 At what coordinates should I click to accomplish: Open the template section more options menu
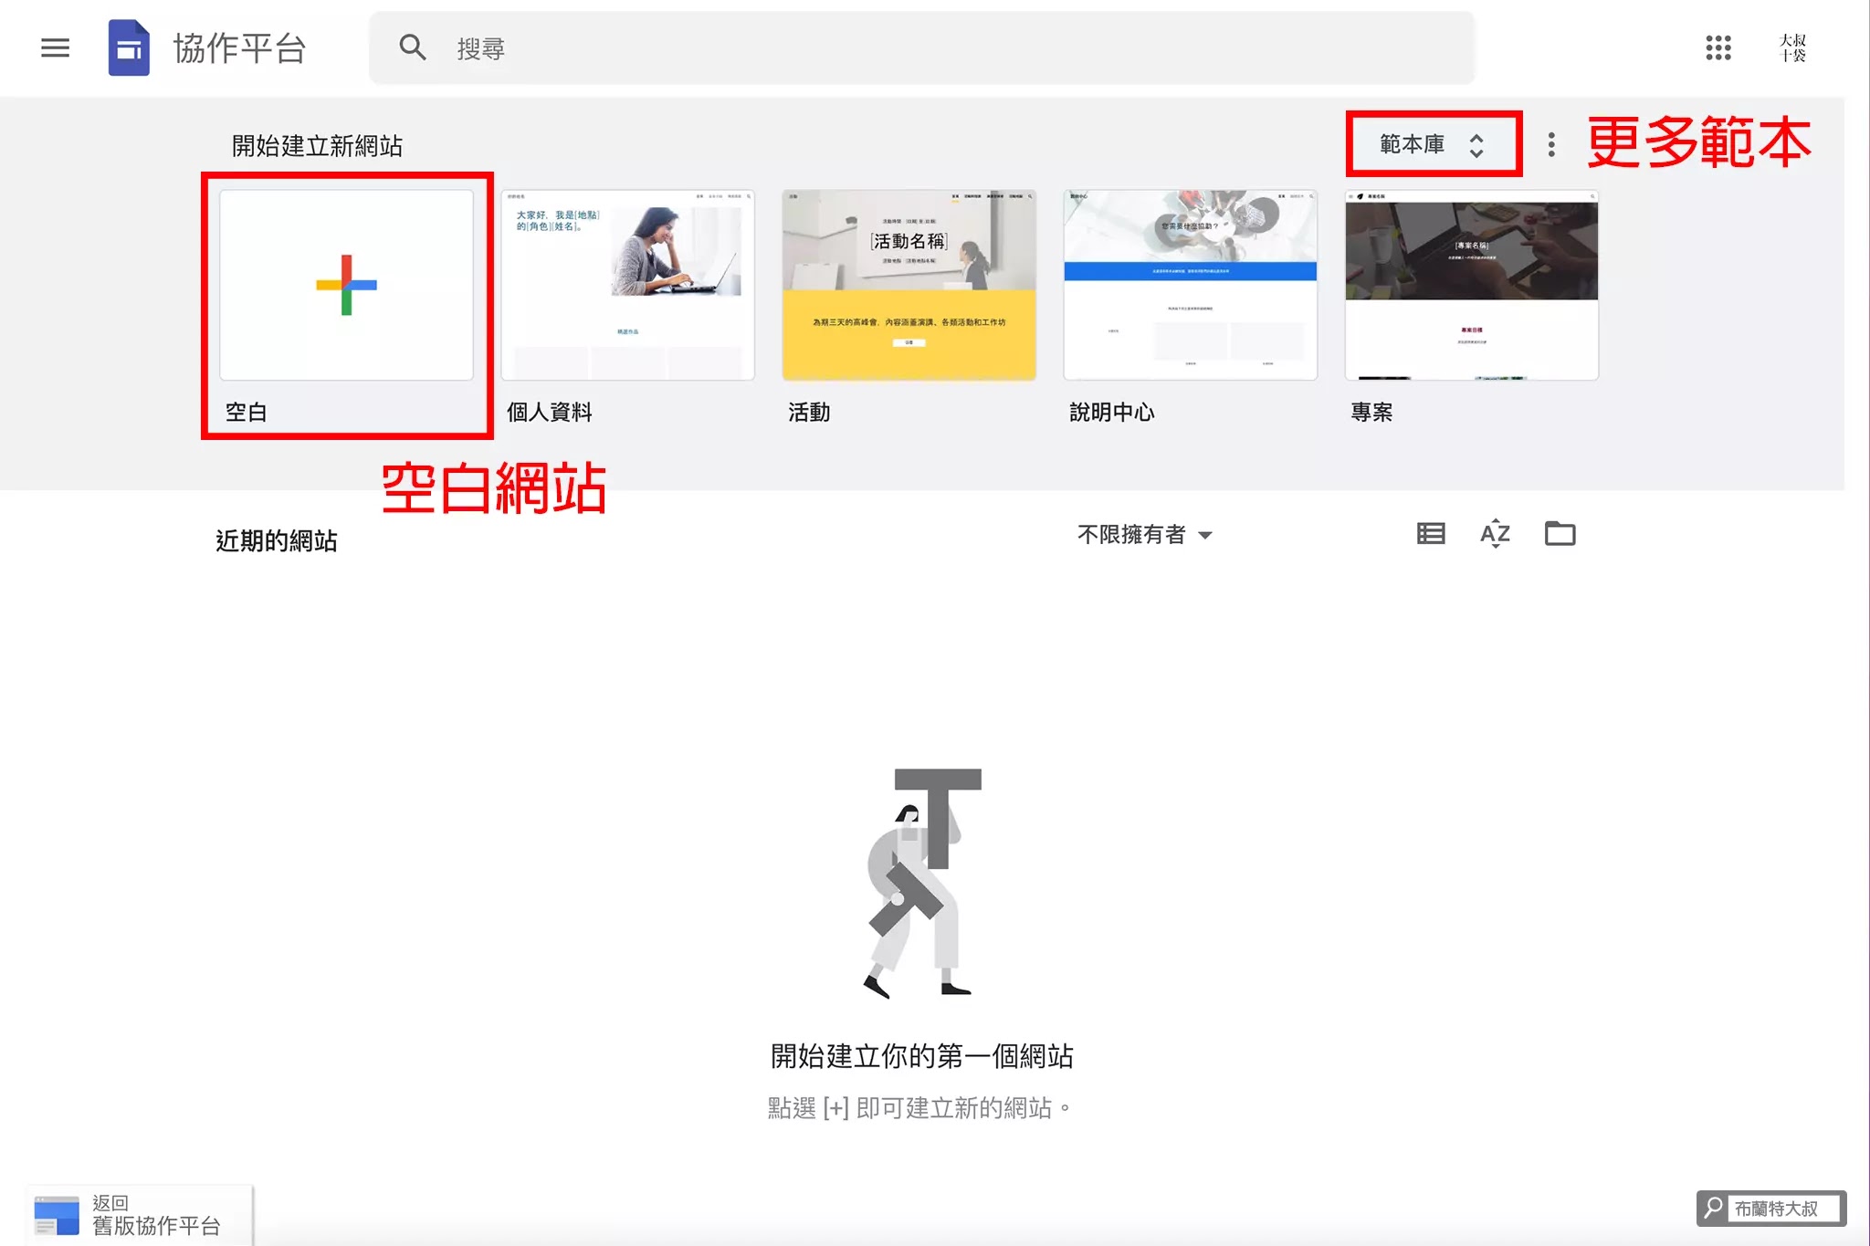(1551, 144)
